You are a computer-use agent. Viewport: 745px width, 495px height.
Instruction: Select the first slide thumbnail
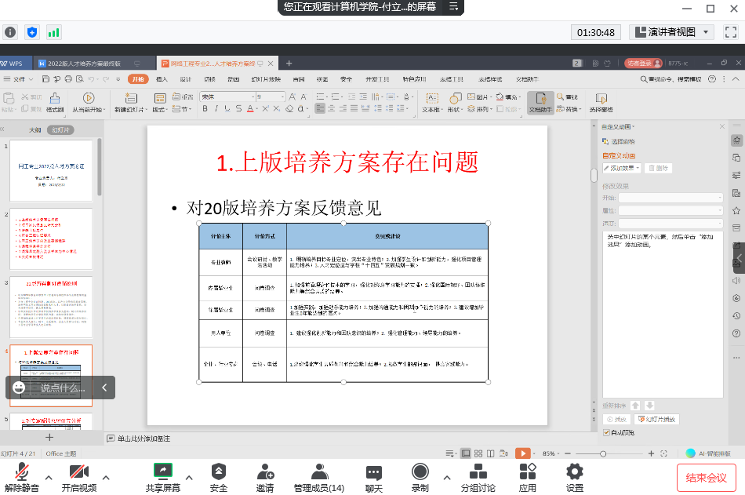[50, 171]
